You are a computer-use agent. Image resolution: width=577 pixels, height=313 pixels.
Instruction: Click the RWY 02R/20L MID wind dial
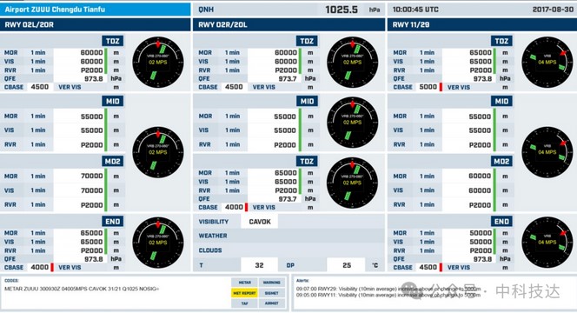352,123
